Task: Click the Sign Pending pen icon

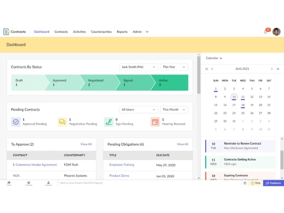Action: 108,122
